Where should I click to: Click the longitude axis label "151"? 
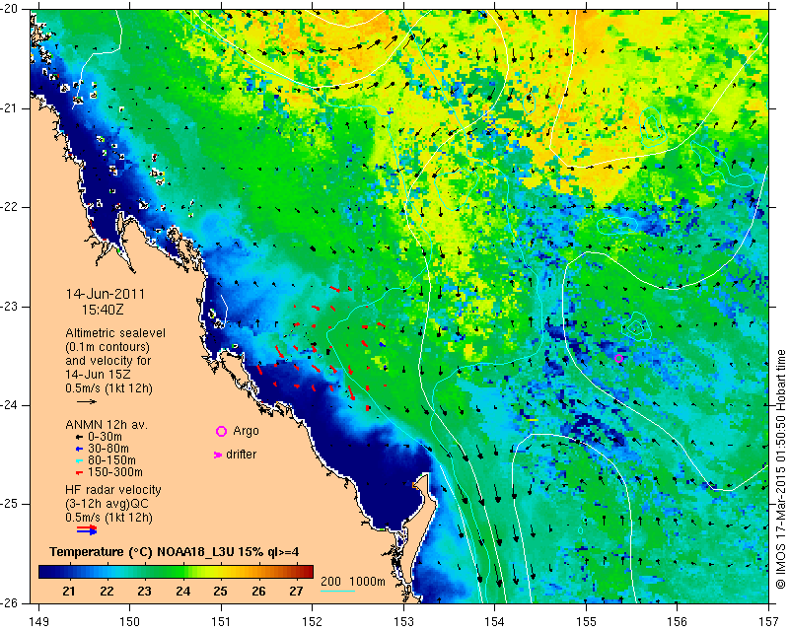tap(221, 622)
